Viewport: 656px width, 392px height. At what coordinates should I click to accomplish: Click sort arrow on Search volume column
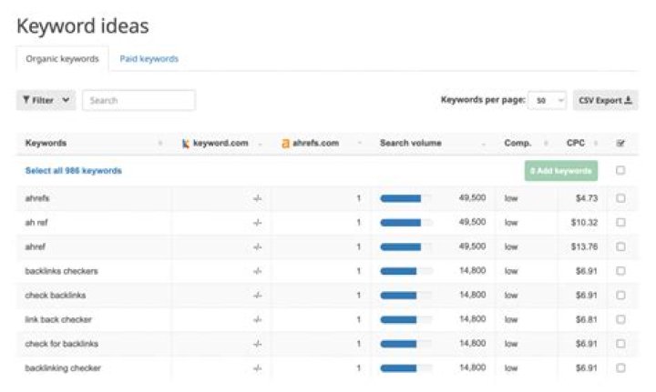484,145
